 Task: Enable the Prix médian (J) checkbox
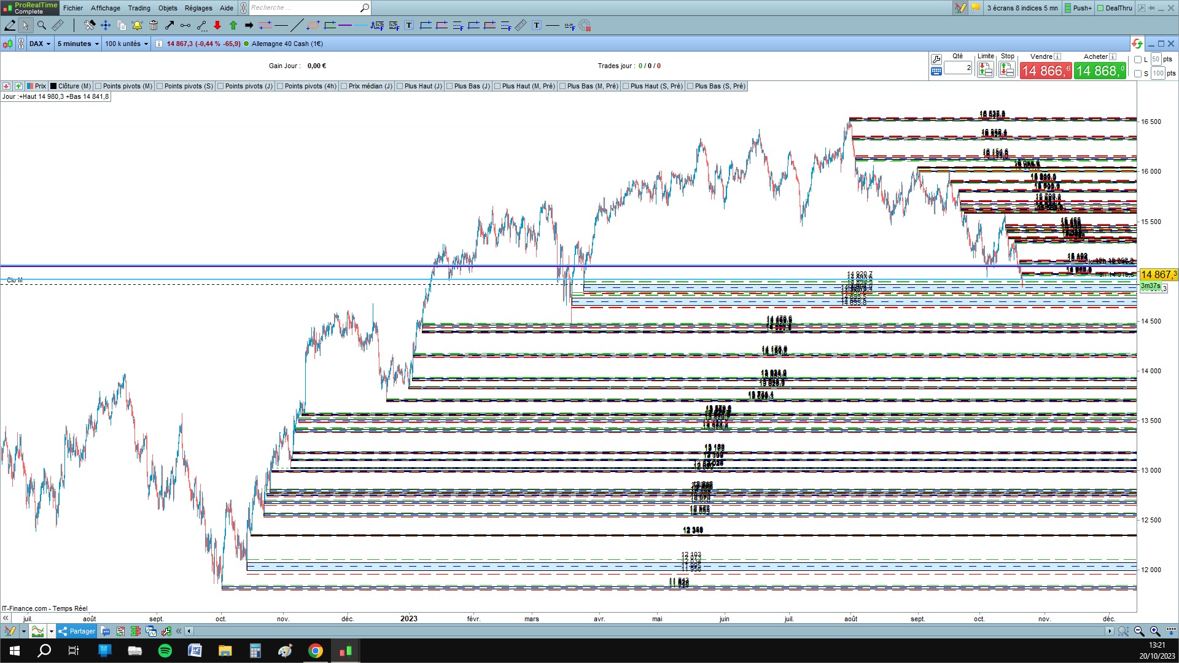[344, 86]
